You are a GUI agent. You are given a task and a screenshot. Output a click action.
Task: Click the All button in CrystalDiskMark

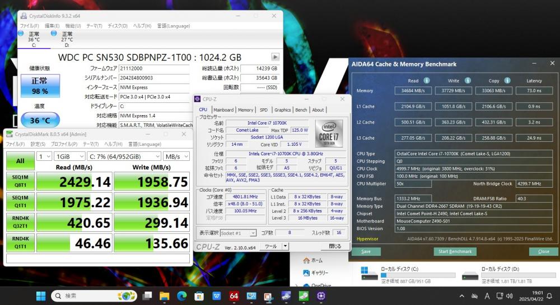pos(20,161)
